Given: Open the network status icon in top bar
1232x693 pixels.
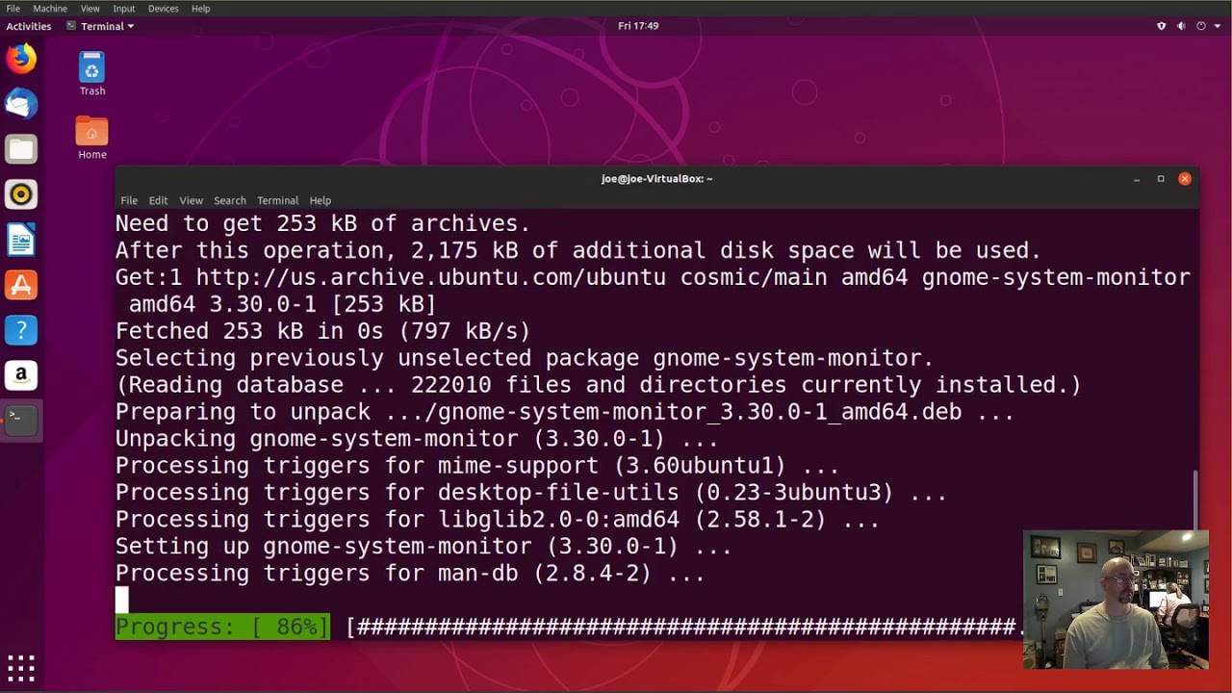Looking at the screenshot, I should point(1162,26).
